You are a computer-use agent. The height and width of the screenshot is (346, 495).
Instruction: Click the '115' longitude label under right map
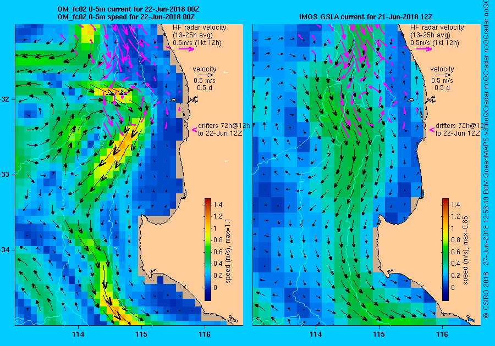tap(379, 334)
